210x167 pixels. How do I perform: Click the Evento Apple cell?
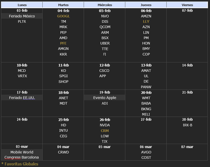[x=105, y=98]
